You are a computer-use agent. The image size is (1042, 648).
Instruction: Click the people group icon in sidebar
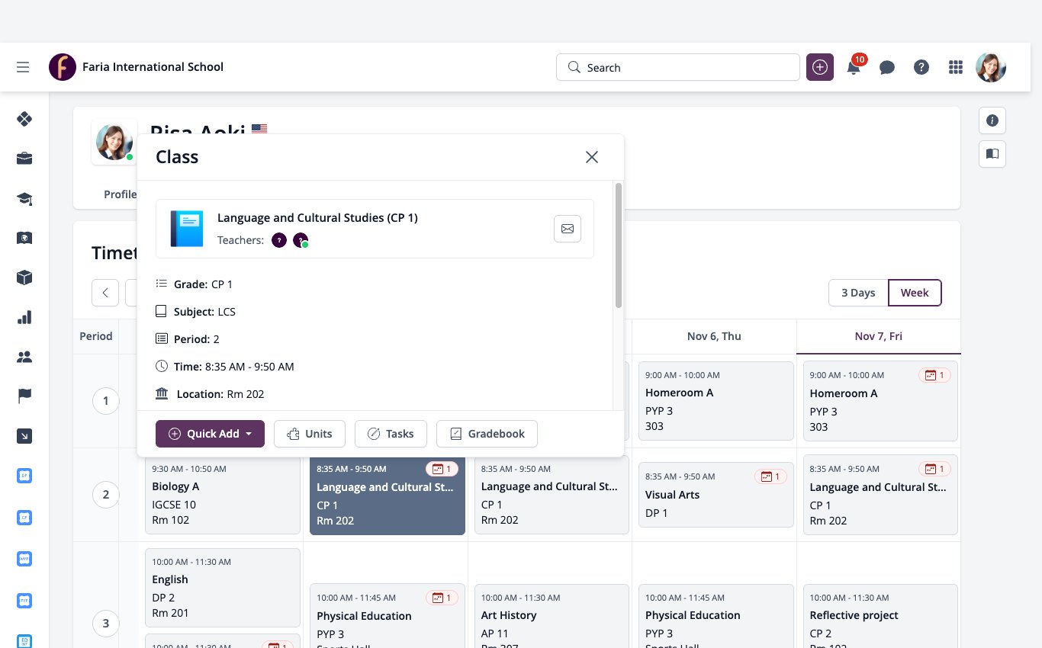[24, 357]
